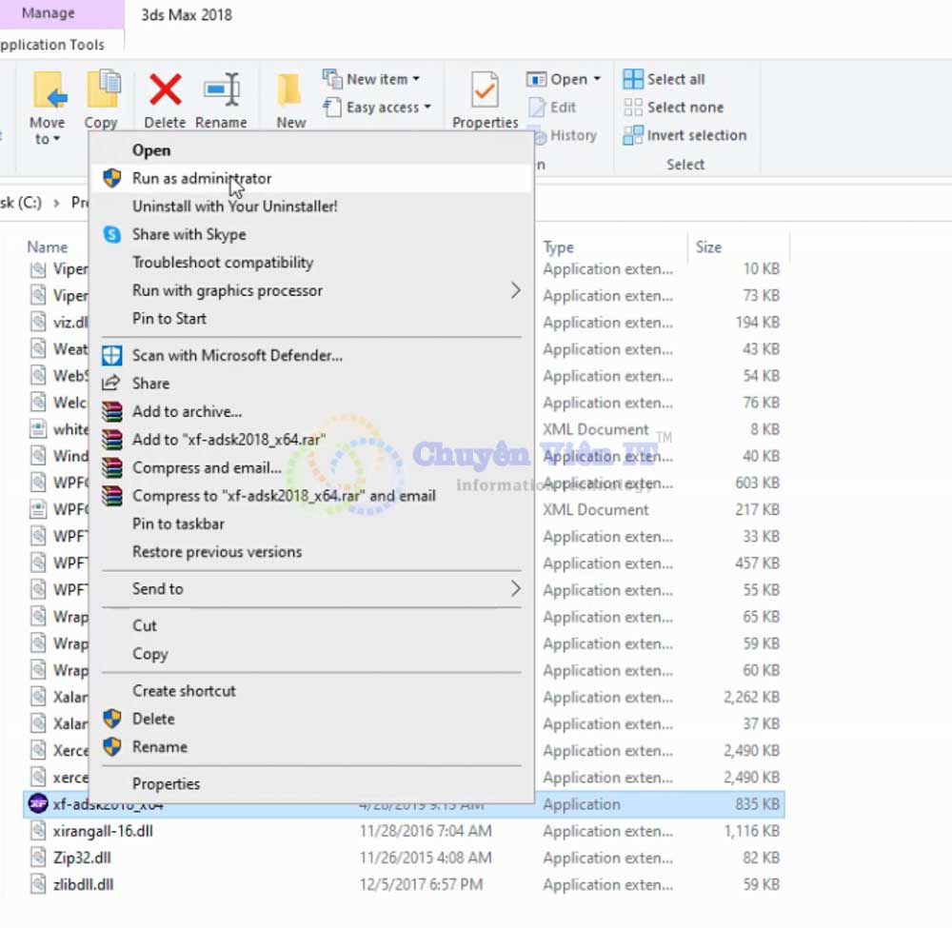Select Create shortcut menu entry

(x=184, y=690)
